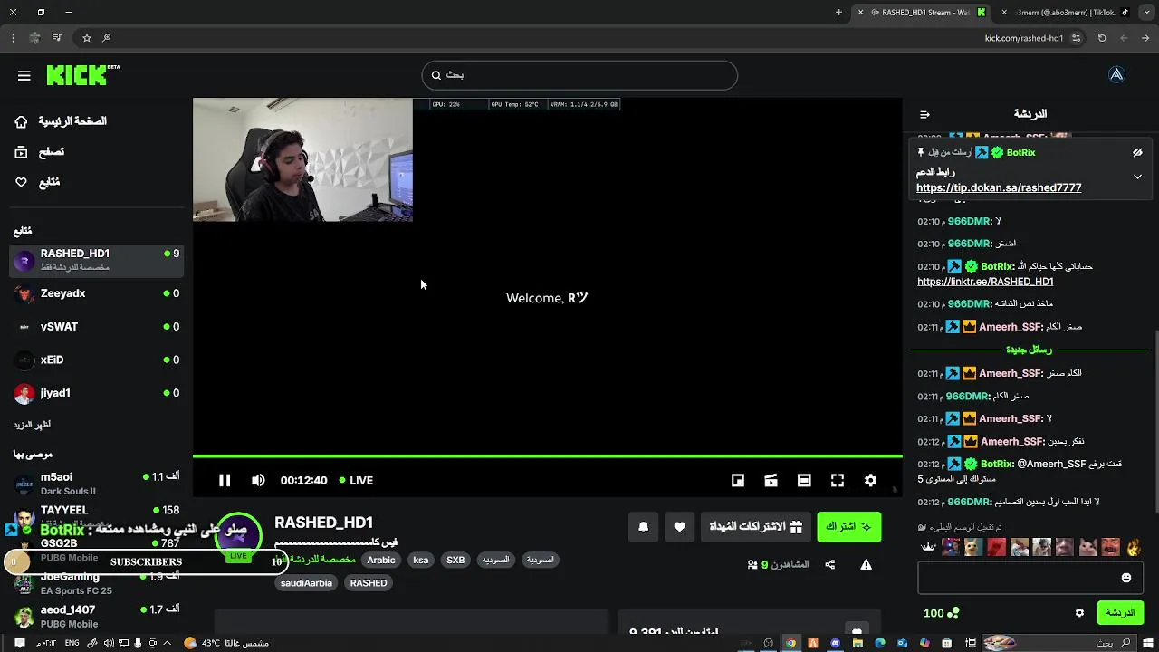Pick the crown emote in chat
The image size is (1159, 652).
[928, 547]
